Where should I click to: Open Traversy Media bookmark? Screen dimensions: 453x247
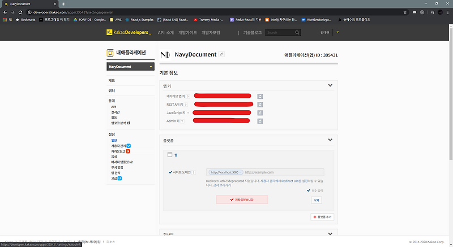[x=208, y=20]
